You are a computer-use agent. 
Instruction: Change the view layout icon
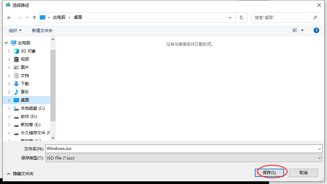coord(295,30)
